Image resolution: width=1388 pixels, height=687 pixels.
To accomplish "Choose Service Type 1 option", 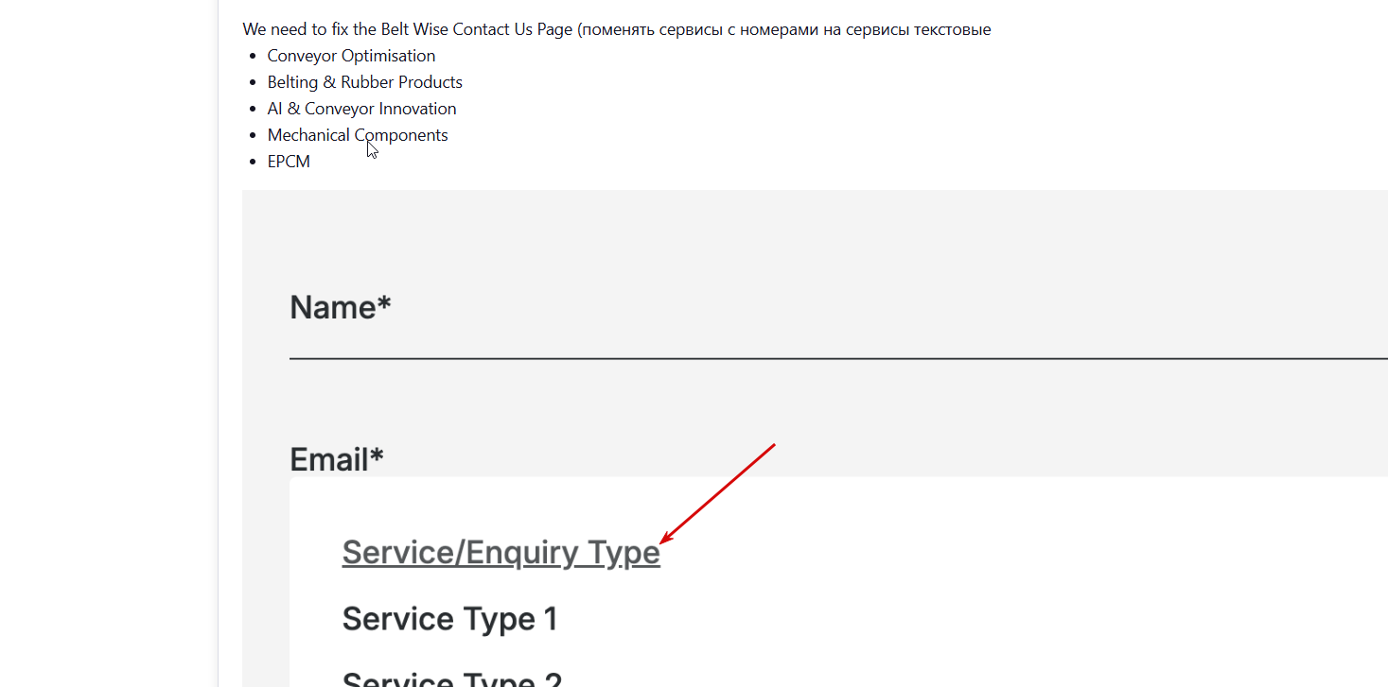I will point(449,619).
